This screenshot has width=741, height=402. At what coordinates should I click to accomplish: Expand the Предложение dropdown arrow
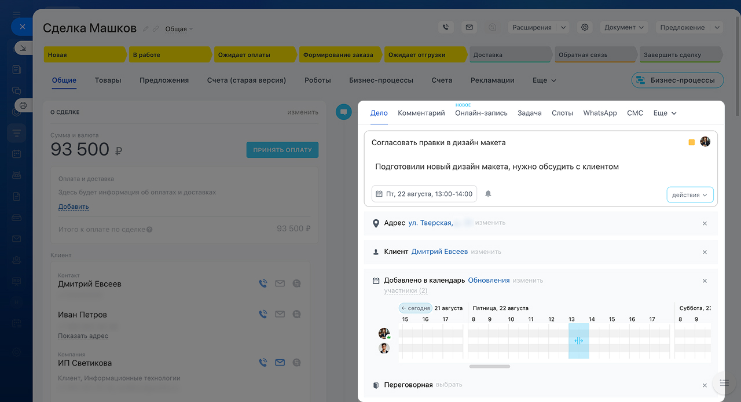pyautogui.click(x=717, y=27)
